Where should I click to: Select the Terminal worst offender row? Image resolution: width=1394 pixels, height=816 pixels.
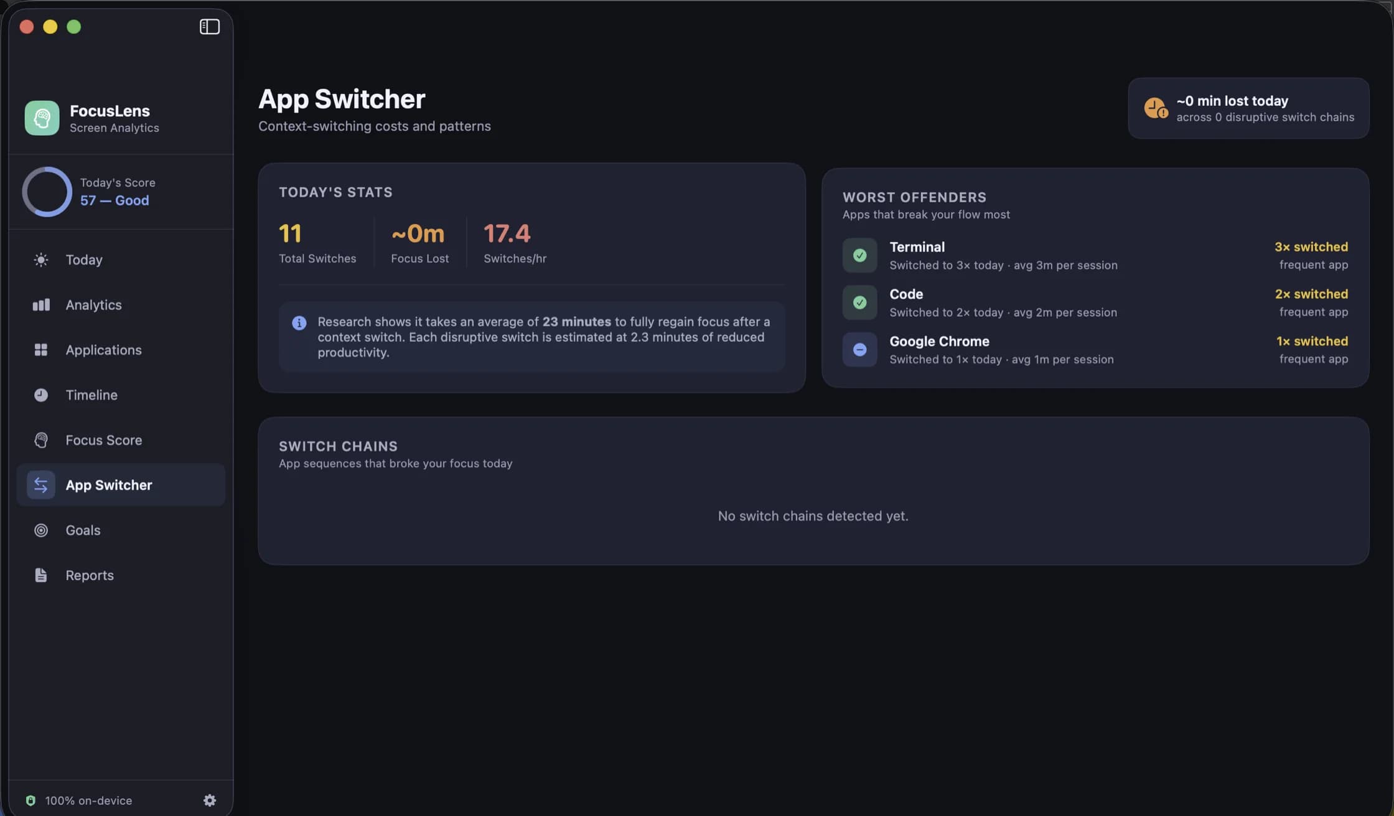(1095, 255)
